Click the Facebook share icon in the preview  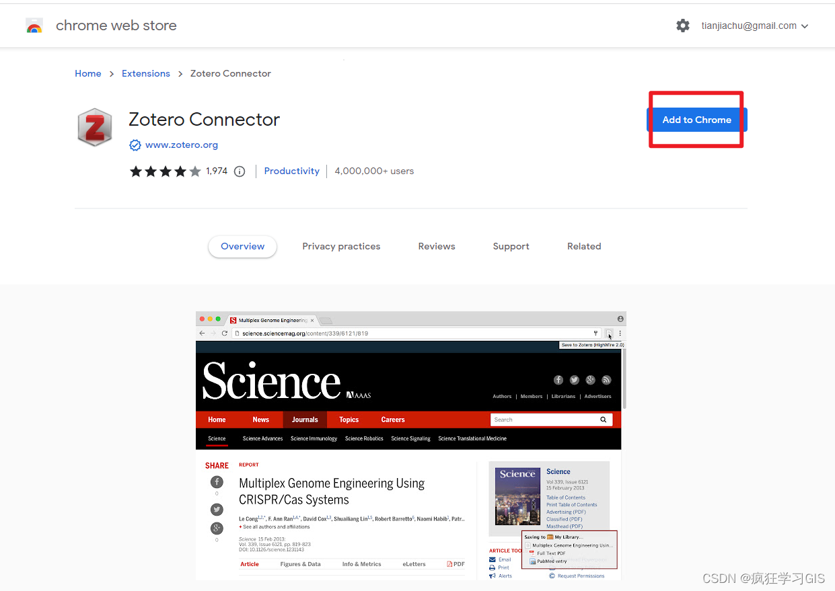click(217, 482)
